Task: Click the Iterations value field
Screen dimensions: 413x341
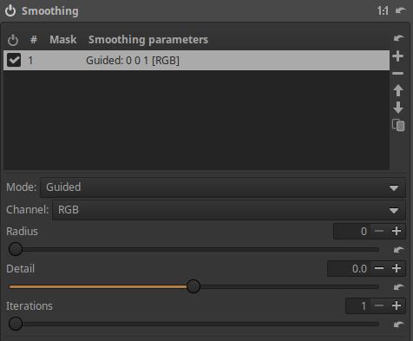Action: tap(357, 305)
